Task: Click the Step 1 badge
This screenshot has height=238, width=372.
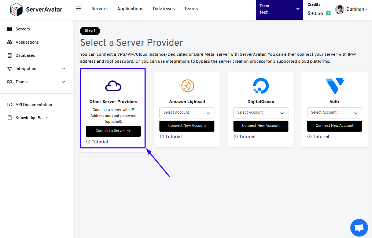Action: (90, 30)
